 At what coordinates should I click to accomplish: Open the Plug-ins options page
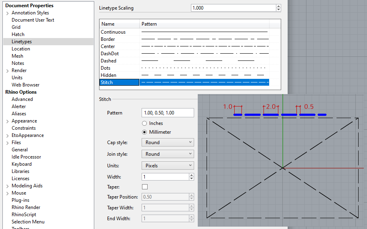click(20, 200)
